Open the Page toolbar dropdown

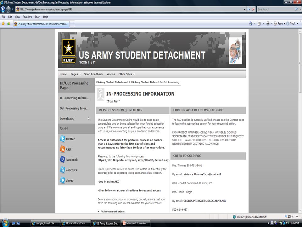279,24
